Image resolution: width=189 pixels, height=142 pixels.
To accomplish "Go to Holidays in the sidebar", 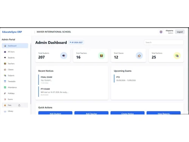I will click(15, 93).
